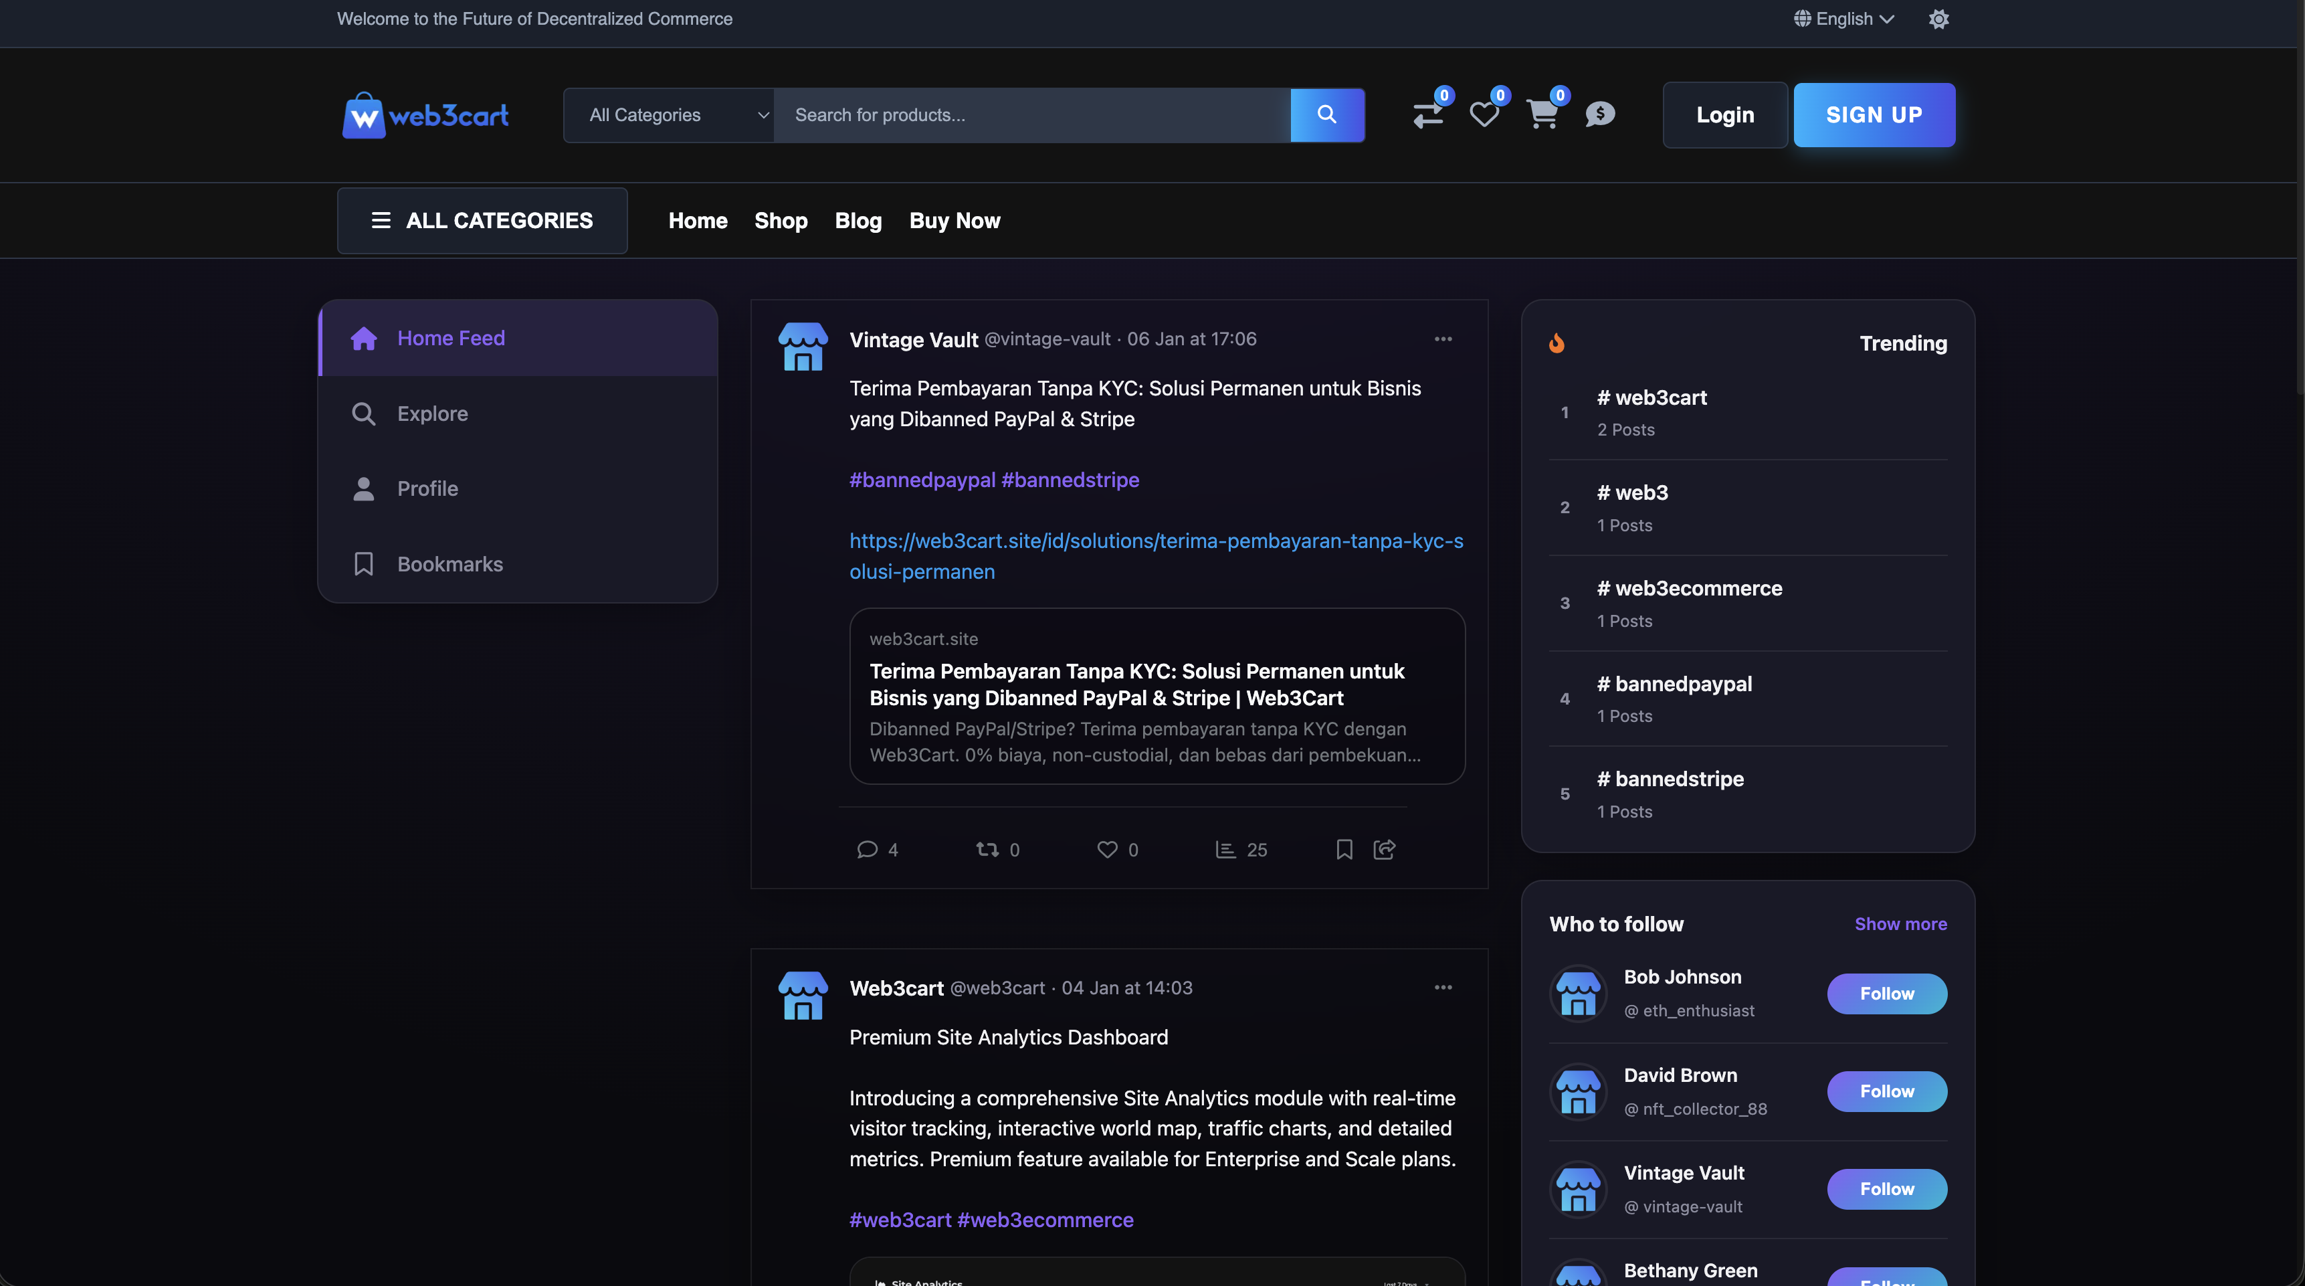Toggle light/dark theme sun icon
Screen dimensions: 2305x1286
point(1938,19)
